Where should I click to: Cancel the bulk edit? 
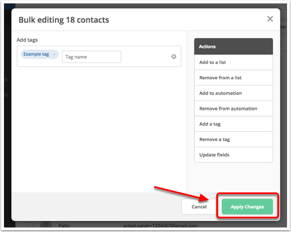click(199, 207)
